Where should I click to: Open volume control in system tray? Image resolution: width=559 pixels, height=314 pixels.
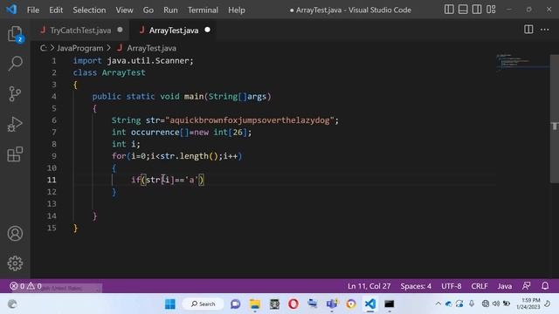496,304
